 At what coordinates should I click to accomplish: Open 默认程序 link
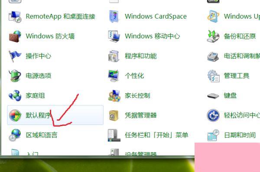38,115
